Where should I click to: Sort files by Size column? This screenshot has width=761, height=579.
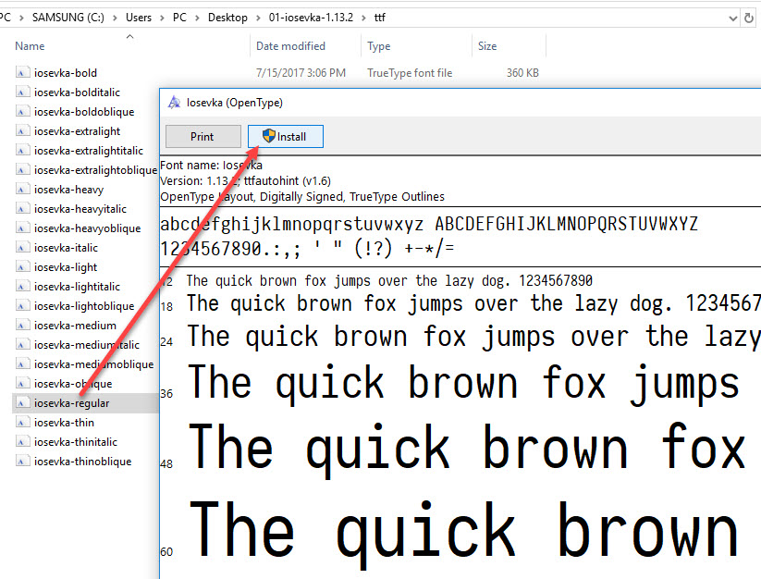[487, 46]
